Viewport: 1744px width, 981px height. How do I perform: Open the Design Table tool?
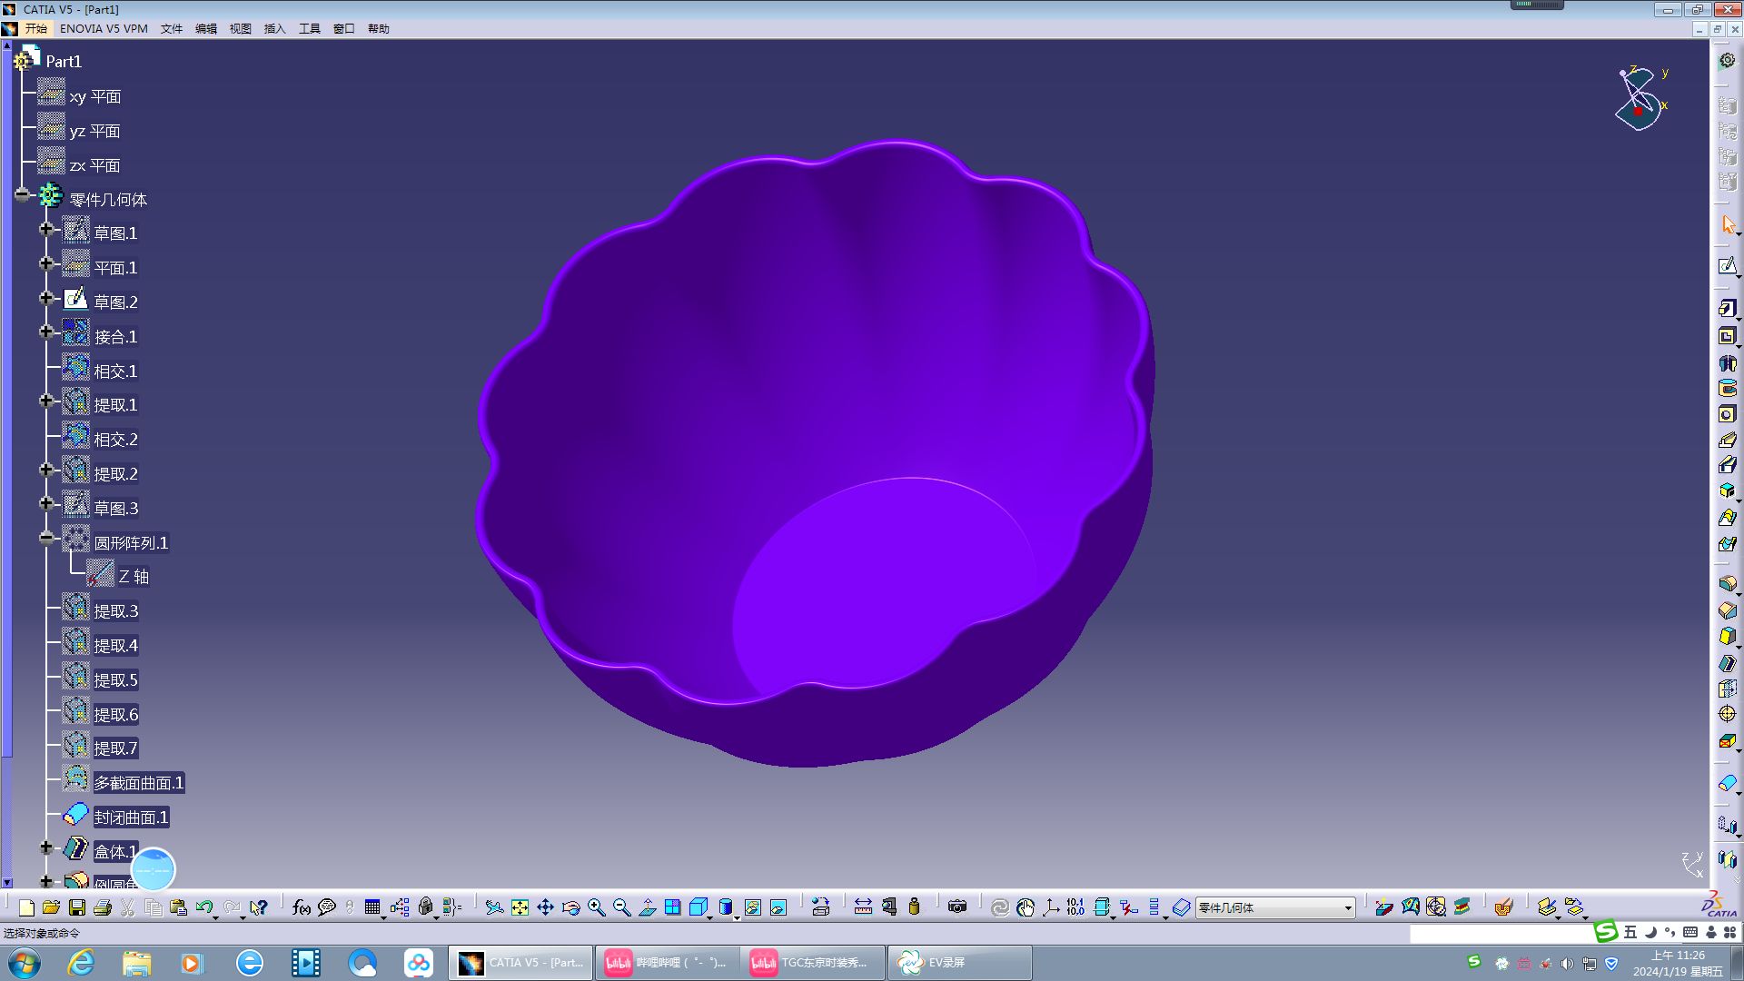(x=372, y=907)
